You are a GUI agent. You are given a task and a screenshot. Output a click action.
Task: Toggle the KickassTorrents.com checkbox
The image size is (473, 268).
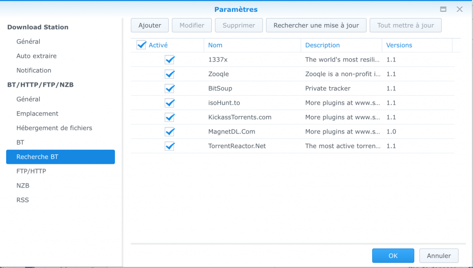170,117
